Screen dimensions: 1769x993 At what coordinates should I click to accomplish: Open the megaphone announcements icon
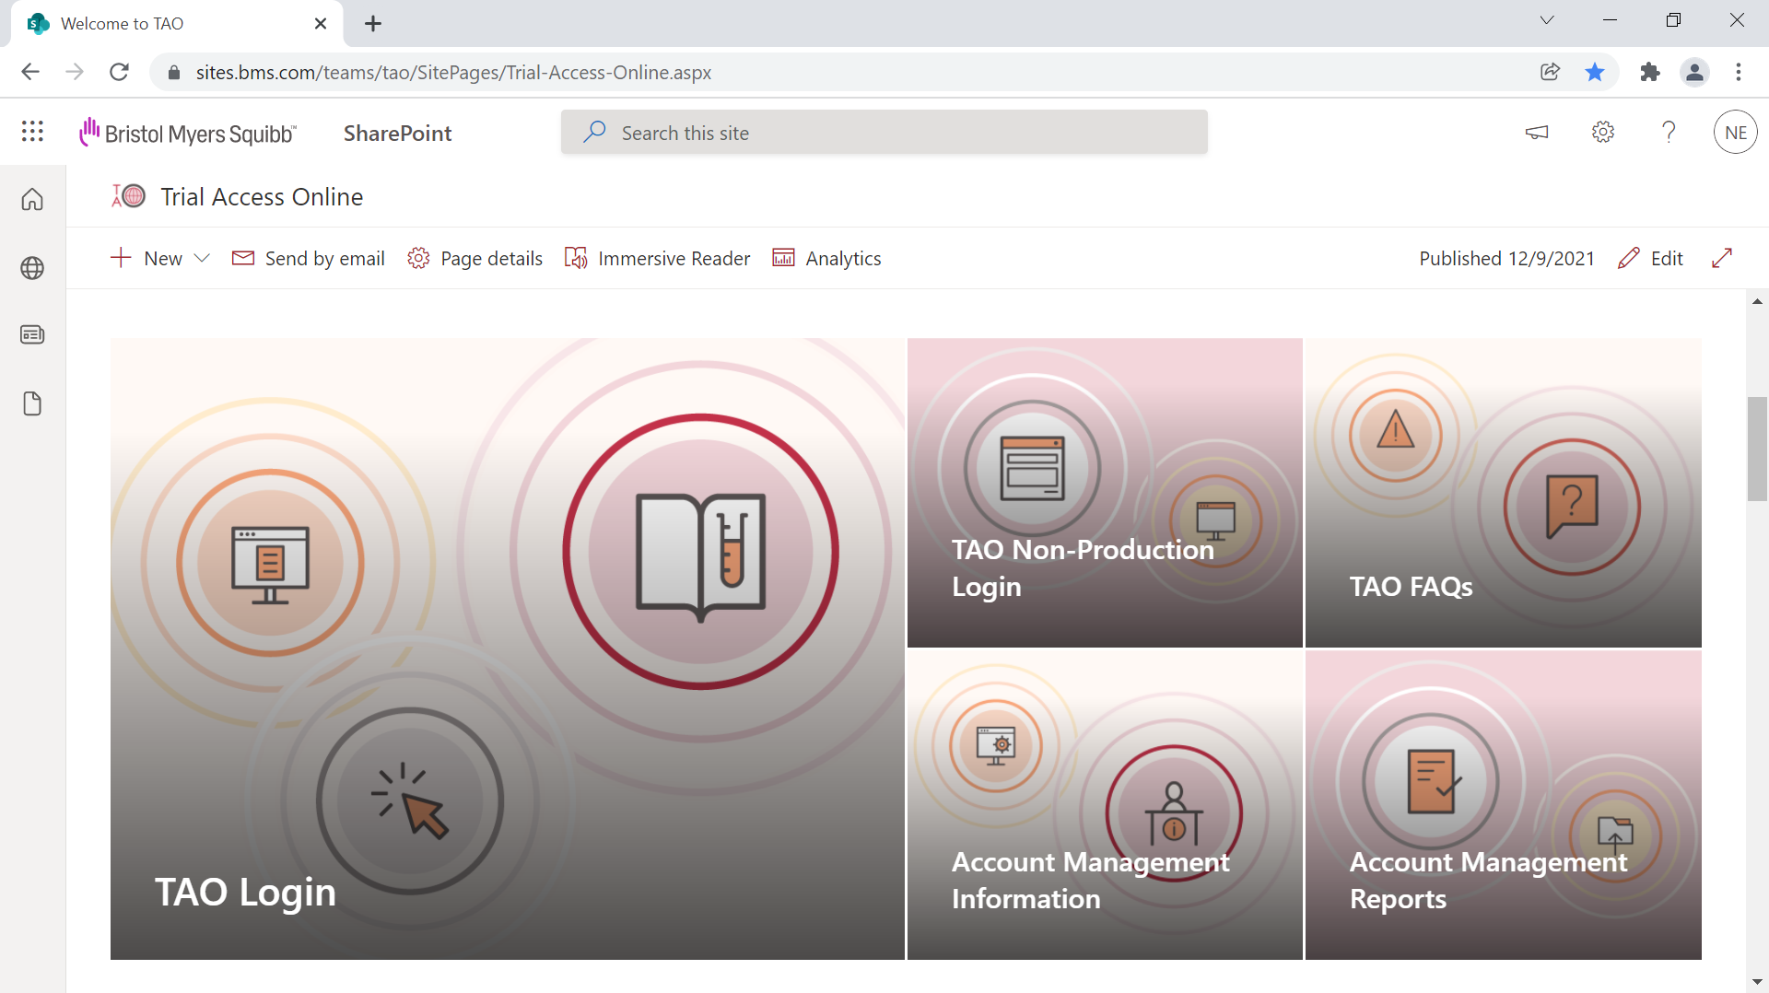pos(1537,133)
